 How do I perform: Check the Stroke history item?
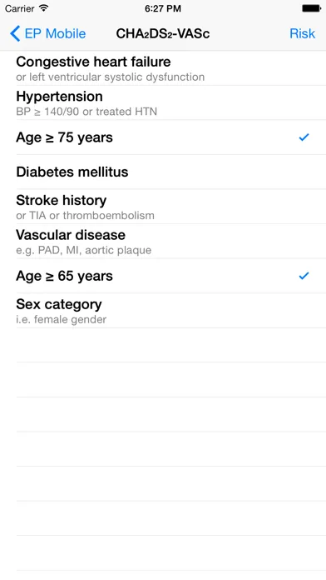[x=163, y=207]
